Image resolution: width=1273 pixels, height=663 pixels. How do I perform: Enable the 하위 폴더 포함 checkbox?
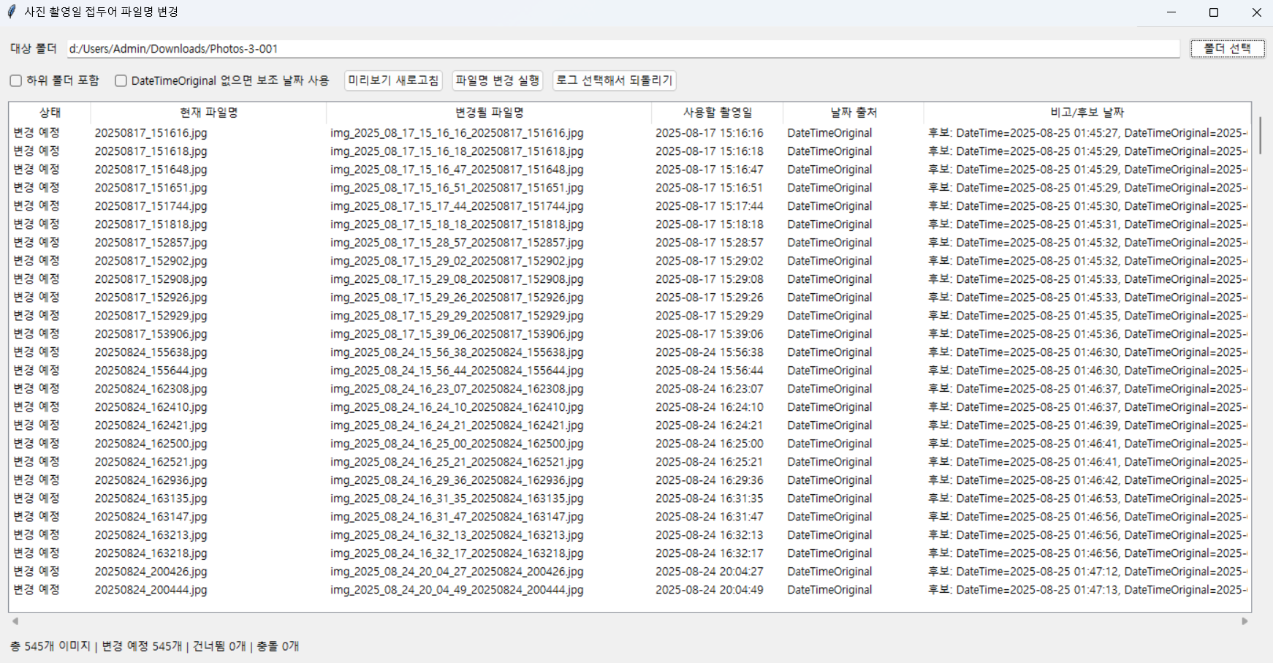(x=15, y=80)
